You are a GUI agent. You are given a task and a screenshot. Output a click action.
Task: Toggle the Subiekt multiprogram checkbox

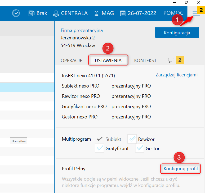(100, 139)
